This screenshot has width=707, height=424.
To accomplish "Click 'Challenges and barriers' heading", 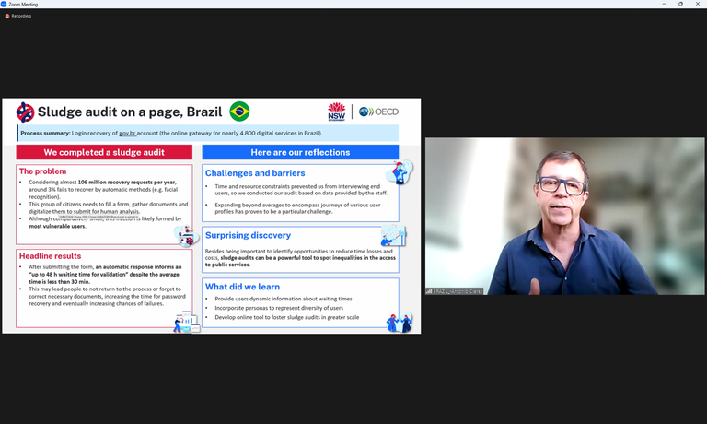I will [255, 173].
